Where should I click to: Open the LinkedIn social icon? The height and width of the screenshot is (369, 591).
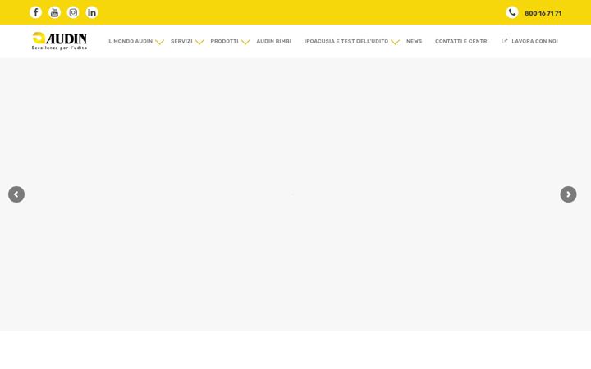click(x=92, y=12)
